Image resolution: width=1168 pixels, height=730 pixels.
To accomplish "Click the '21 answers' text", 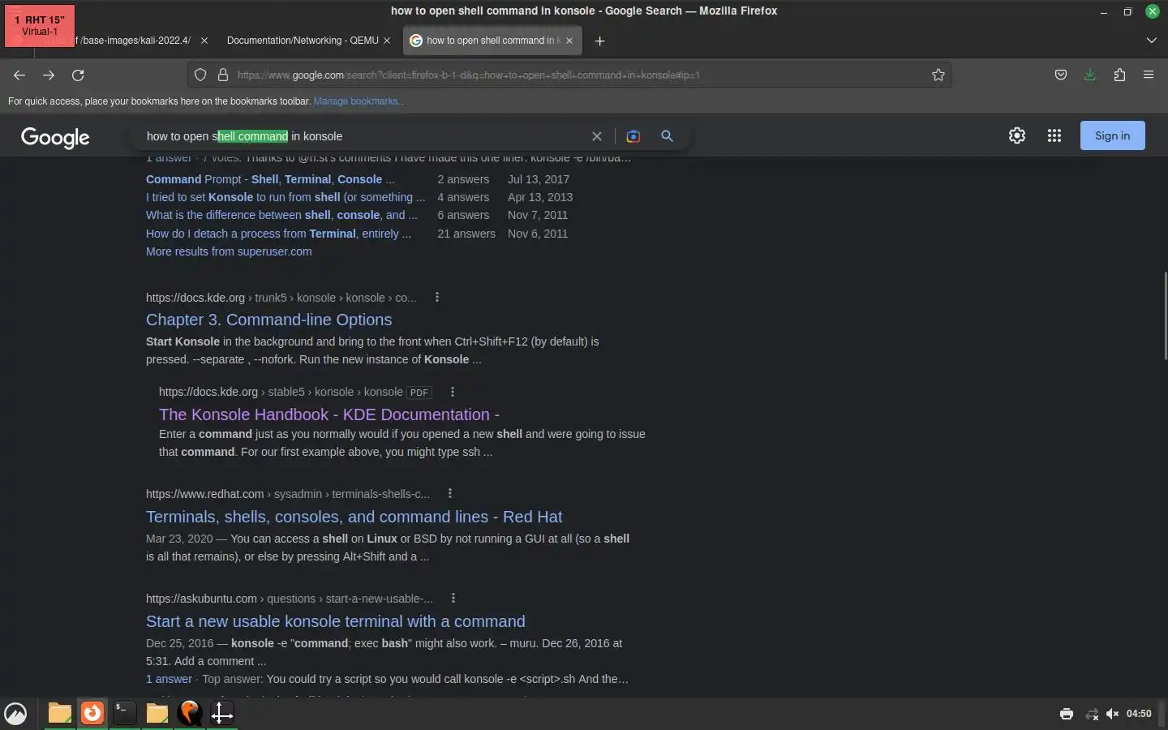I will tap(466, 234).
